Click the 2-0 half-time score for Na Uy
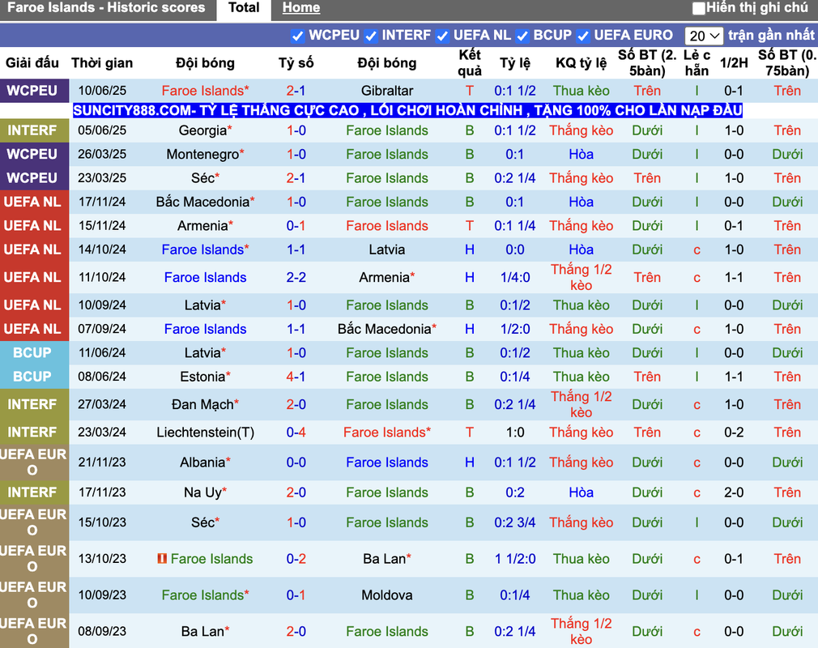The height and width of the screenshot is (648, 818). point(734,492)
